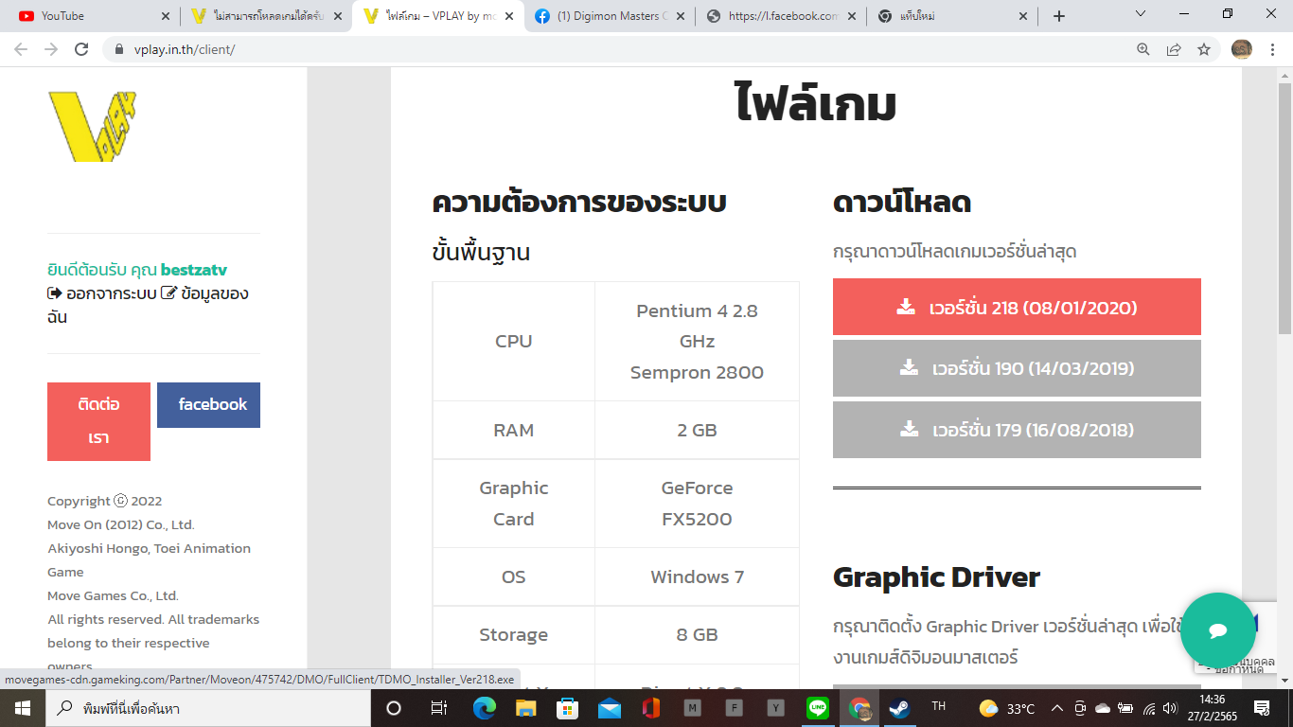Click the scrollbar down arrow
The width and height of the screenshot is (1293, 727).
coord(1284,680)
